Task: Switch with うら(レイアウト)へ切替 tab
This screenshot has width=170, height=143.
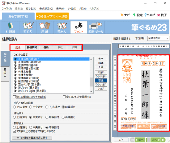Action: pyautogui.click(x=52, y=16)
